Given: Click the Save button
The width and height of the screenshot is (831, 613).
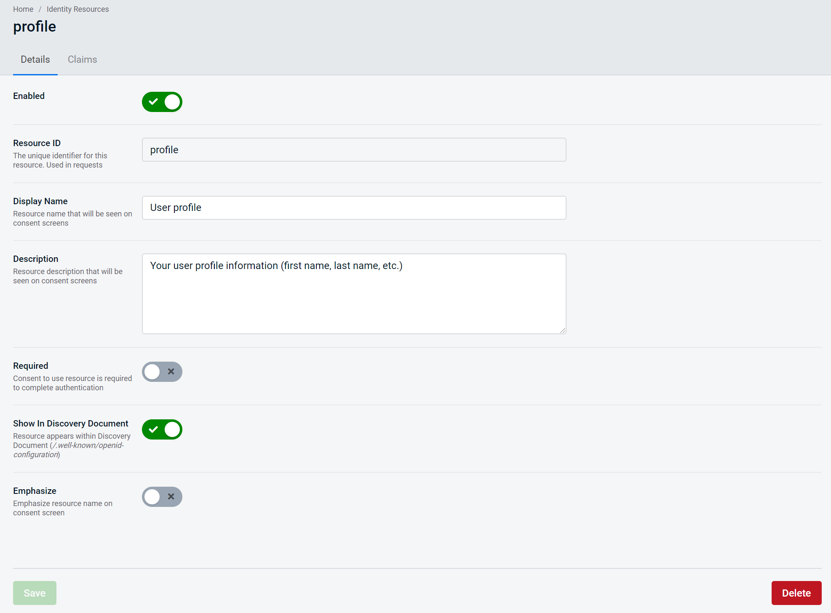Looking at the screenshot, I should tap(35, 593).
